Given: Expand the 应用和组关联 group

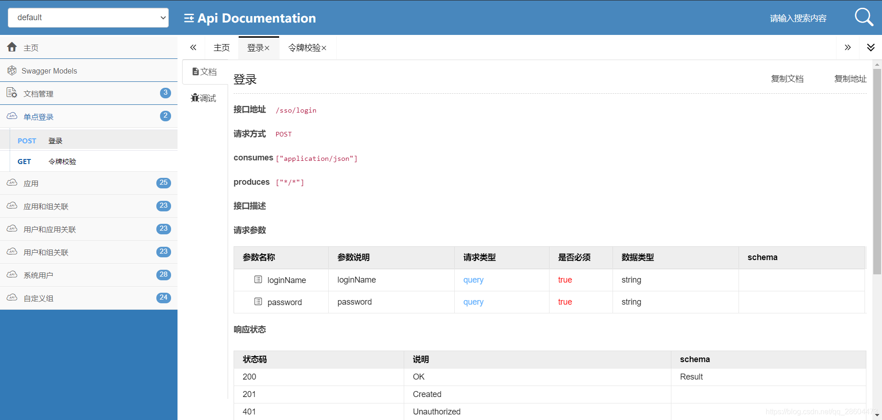Looking at the screenshot, I should (x=89, y=206).
